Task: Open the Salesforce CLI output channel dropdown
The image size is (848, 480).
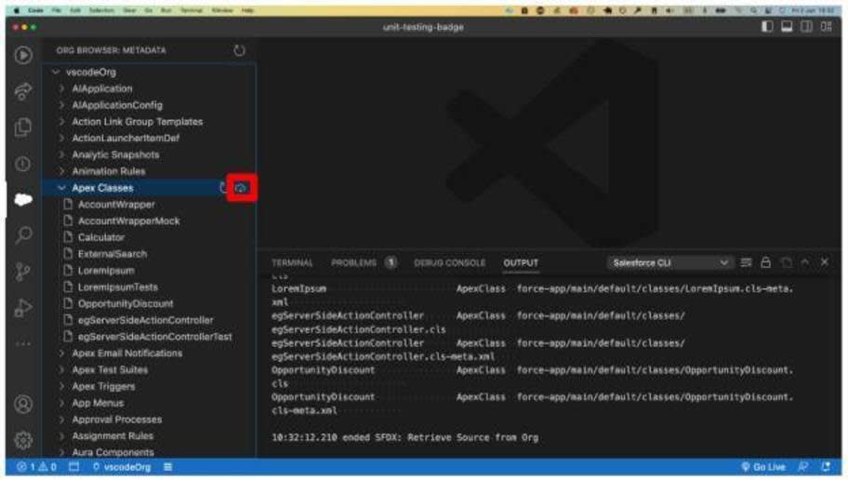Action: pyautogui.click(x=669, y=263)
